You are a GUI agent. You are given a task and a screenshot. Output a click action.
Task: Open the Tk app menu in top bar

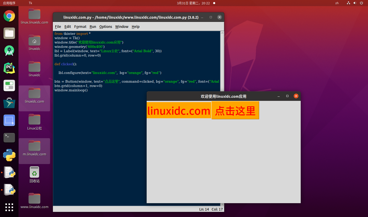click(31, 3)
